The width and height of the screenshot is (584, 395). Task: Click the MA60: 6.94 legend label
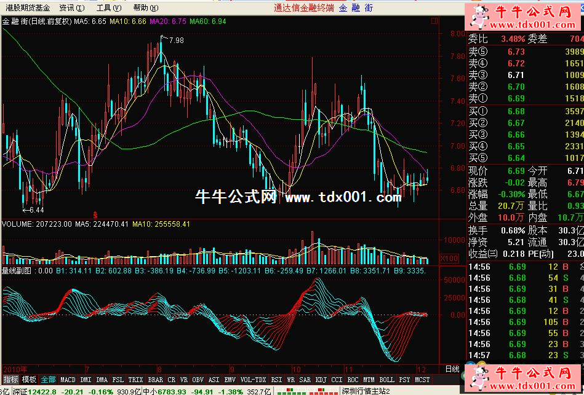208,22
